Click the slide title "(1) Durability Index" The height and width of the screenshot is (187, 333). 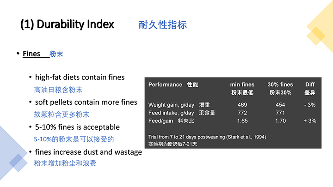click(x=67, y=24)
